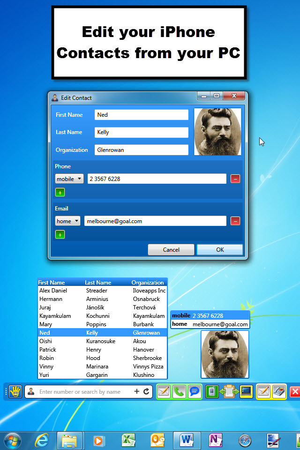Close the toolbar with red X icon

point(295,392)
